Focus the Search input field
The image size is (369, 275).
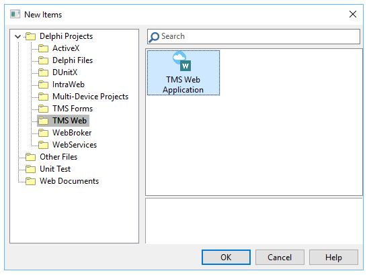coord(253,36)
